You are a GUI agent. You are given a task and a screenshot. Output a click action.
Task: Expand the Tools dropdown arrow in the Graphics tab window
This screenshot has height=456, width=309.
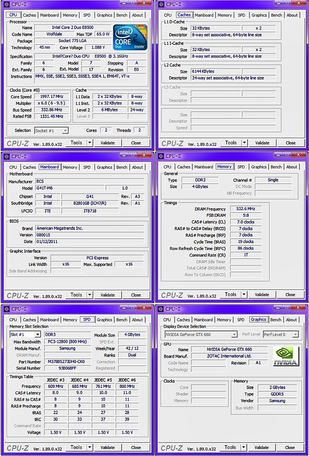pyautogui.click(x=243, y=447)
